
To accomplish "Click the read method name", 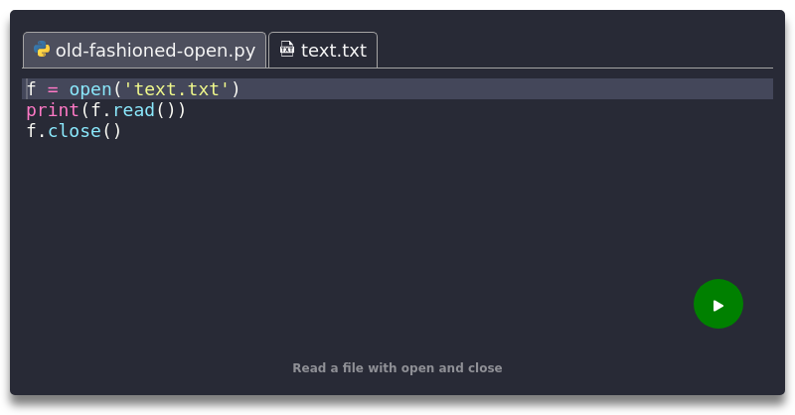I will (133, 110).
